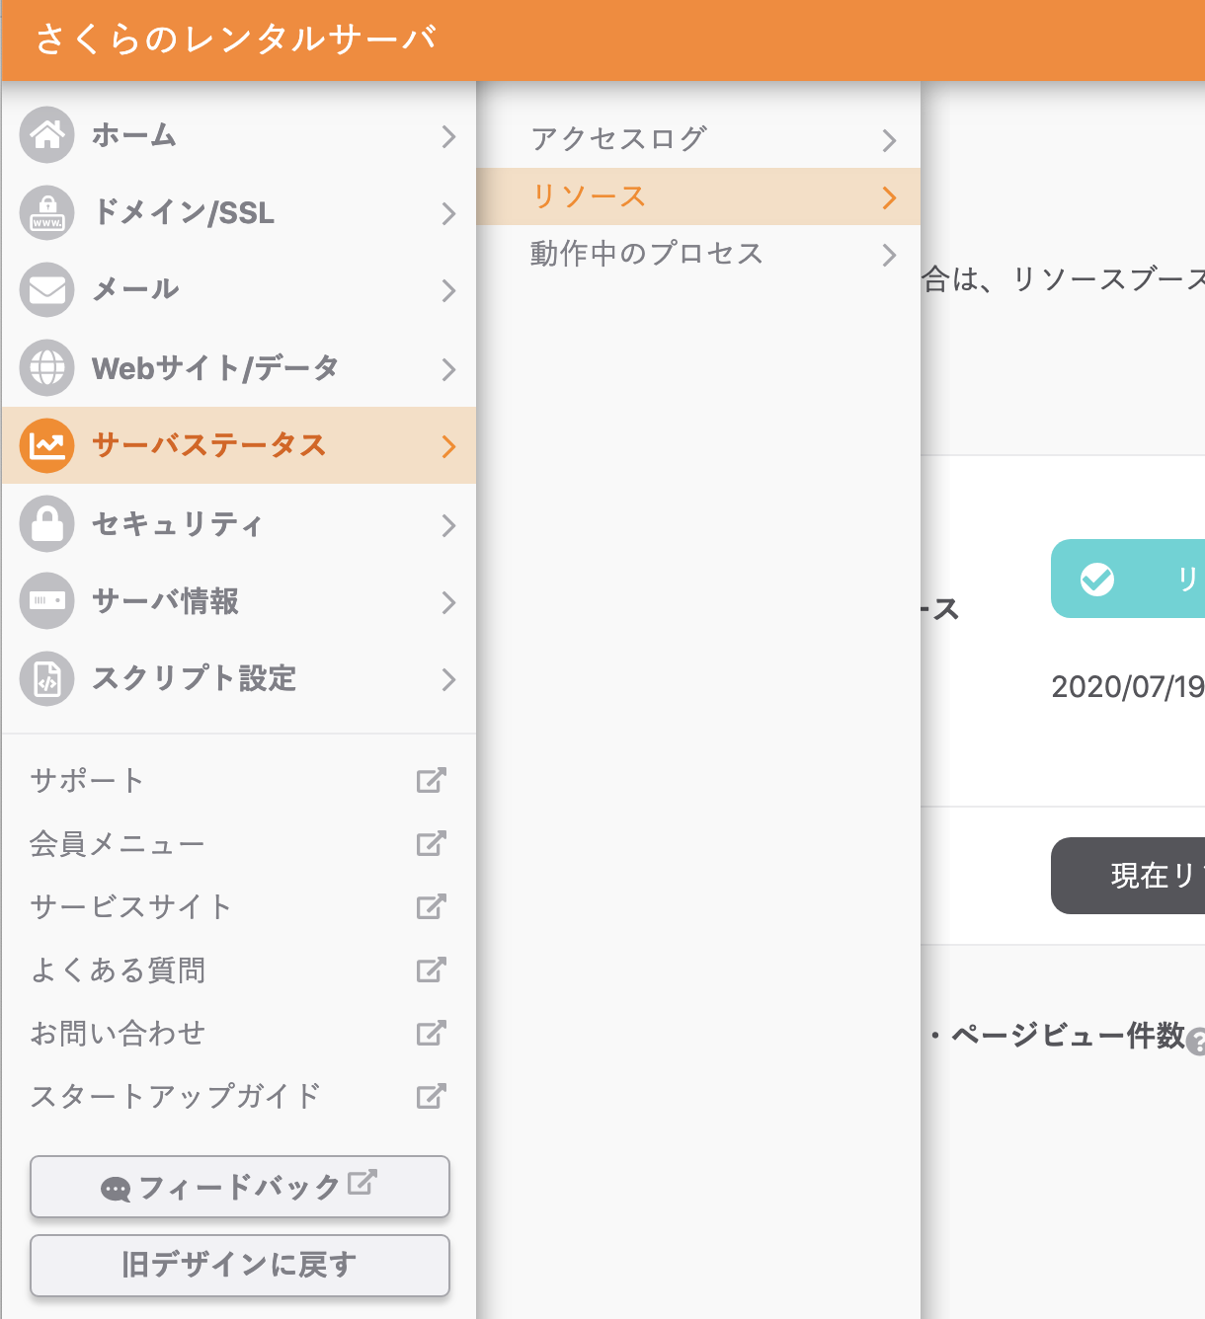
Task: Click external link icon next to スタートアップガイド
Action: (432, 1096)
